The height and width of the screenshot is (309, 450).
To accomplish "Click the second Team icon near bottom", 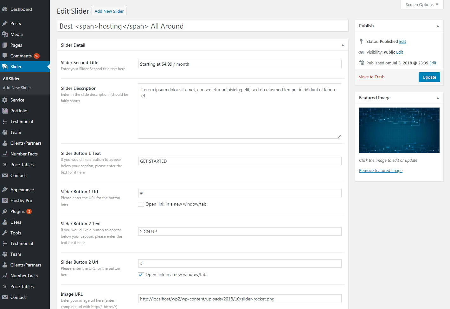I will [5, 254].
